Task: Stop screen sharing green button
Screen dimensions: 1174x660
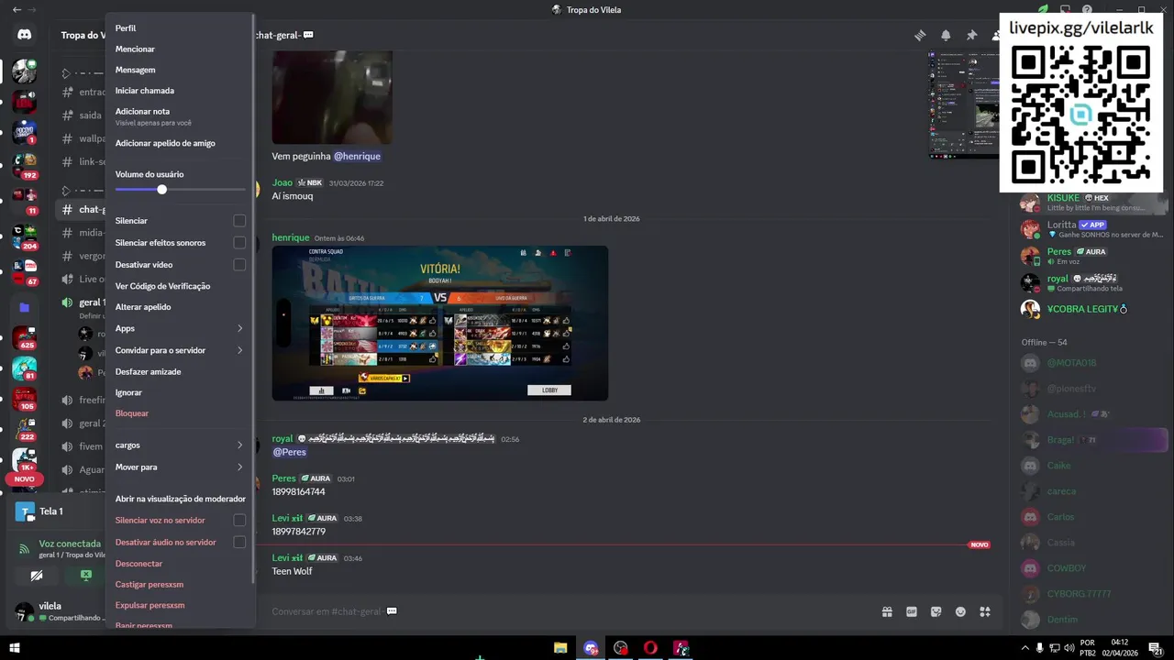Action: [x=86, y=576]
